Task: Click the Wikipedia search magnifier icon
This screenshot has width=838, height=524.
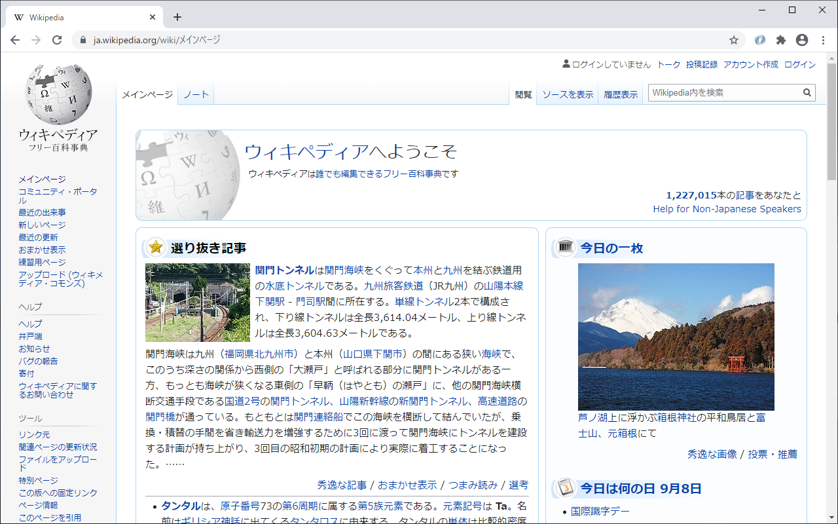Action: click(807, 93)
